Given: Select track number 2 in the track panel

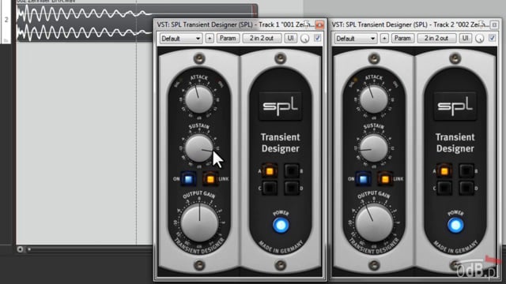Looking at the screenshot, I should click(6, 21).
